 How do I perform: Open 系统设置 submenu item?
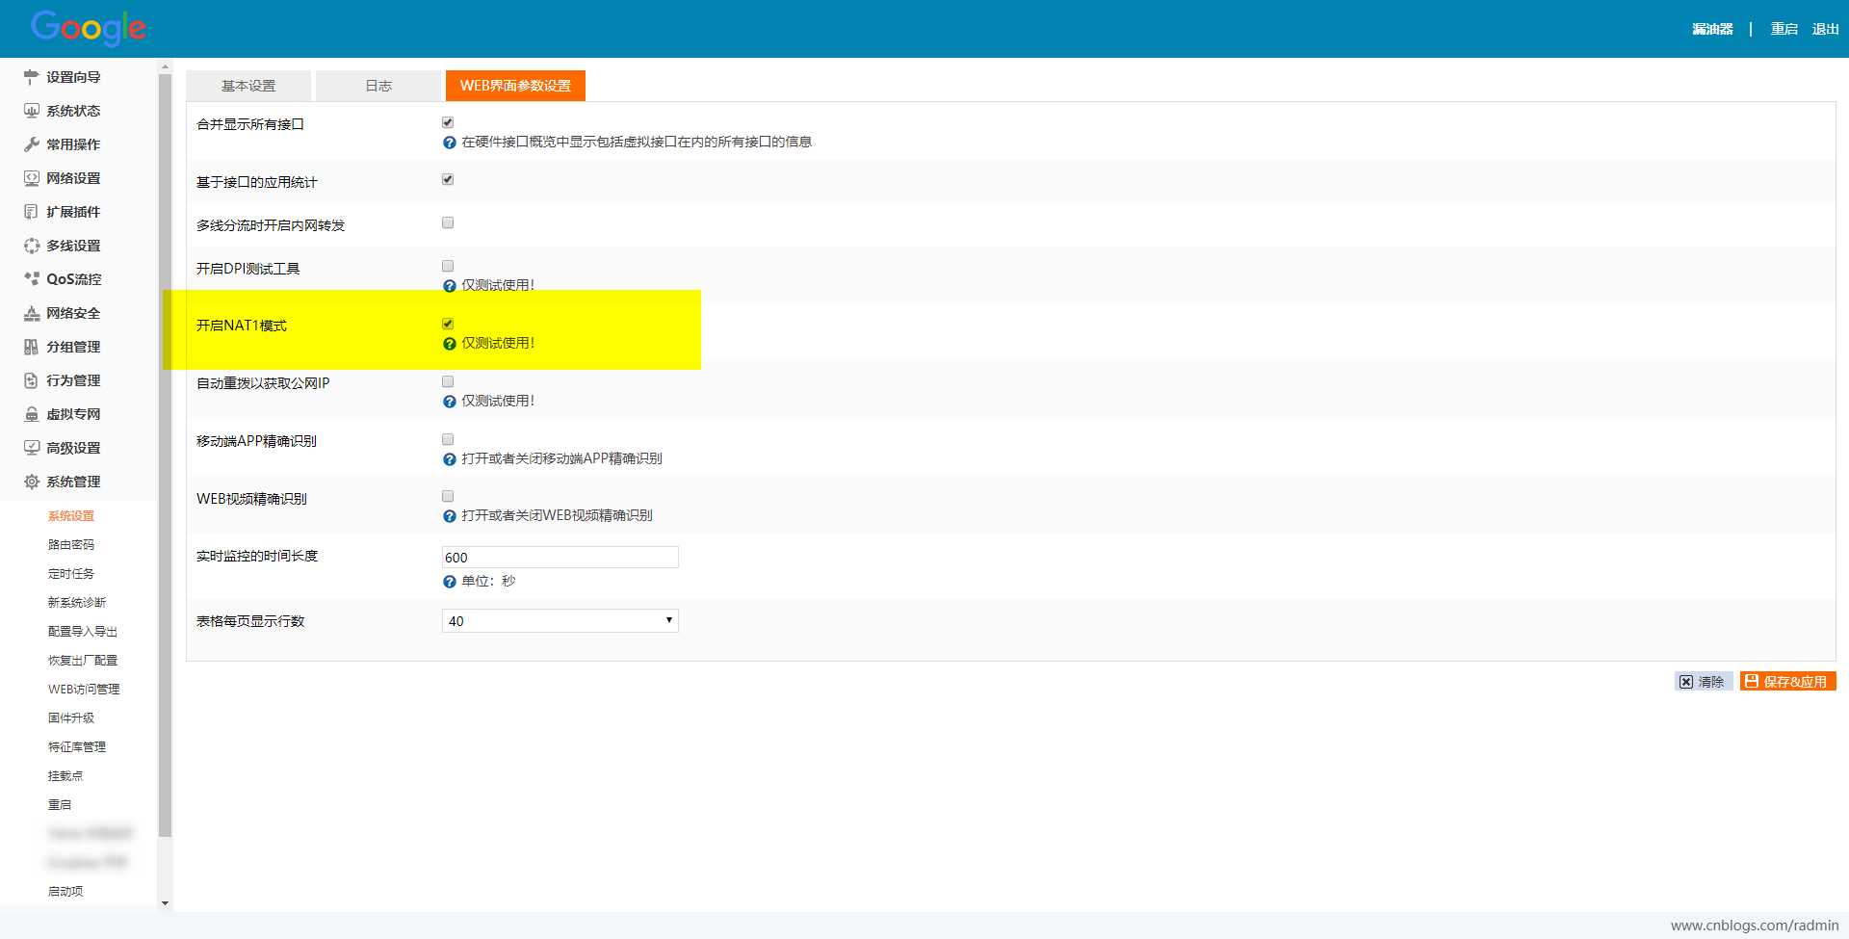pos(71,516)
